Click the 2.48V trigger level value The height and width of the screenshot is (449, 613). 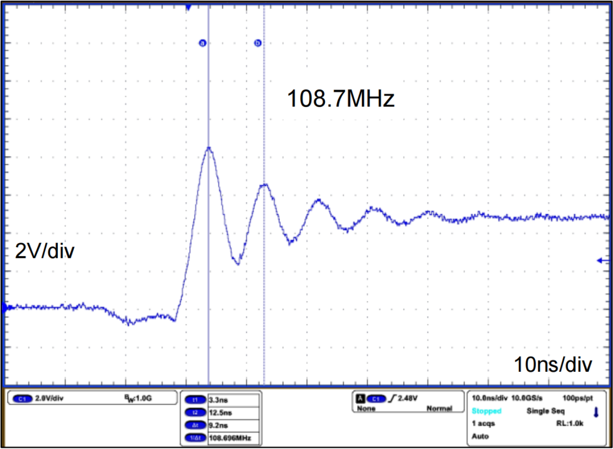pyautogui.click(x=408, y=399)
